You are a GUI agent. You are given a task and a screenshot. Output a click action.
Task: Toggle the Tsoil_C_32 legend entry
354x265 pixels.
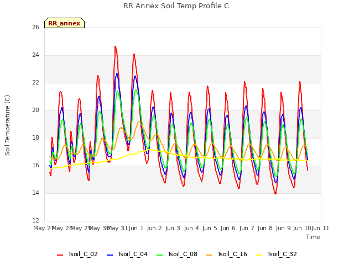[277, 255]
